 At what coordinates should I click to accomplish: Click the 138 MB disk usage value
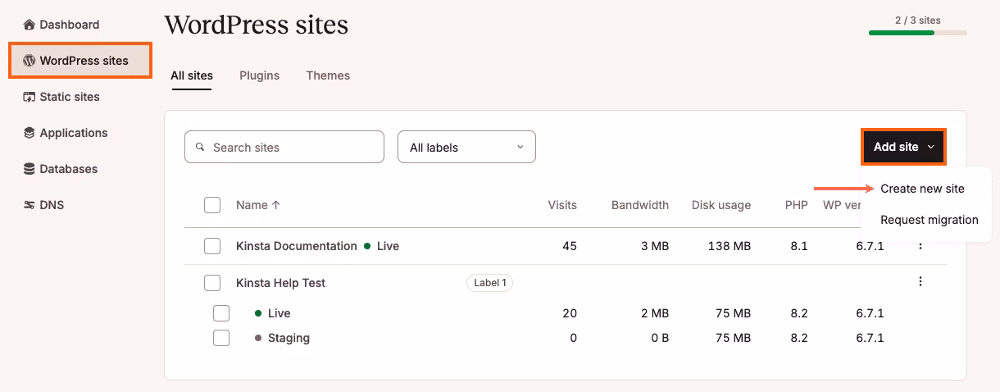click(x=730, y=246)
